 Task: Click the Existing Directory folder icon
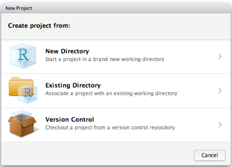pos(23,90)
